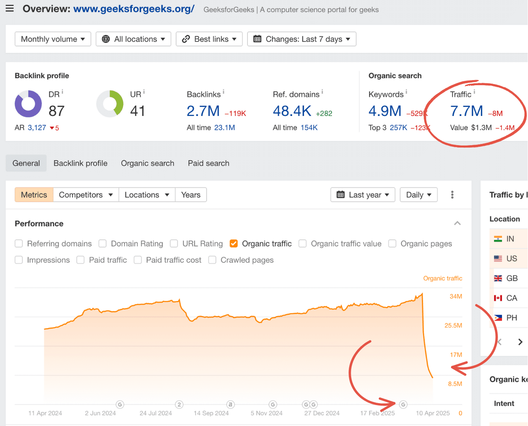This screenshot has width=528, height=426.
Task: Click the numbered 2 marker near 24 Jul 2024
Action: [179, 404]
